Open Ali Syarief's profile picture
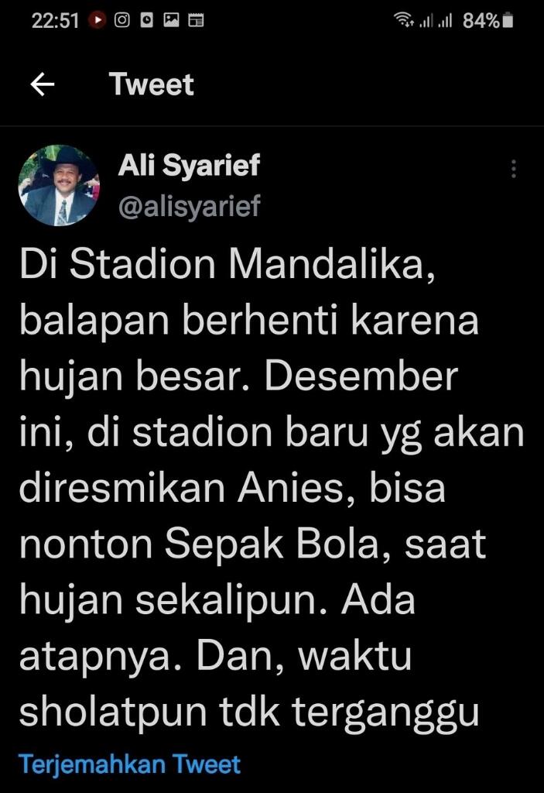Viewport: 544px width, 793px height. point(59,186)
